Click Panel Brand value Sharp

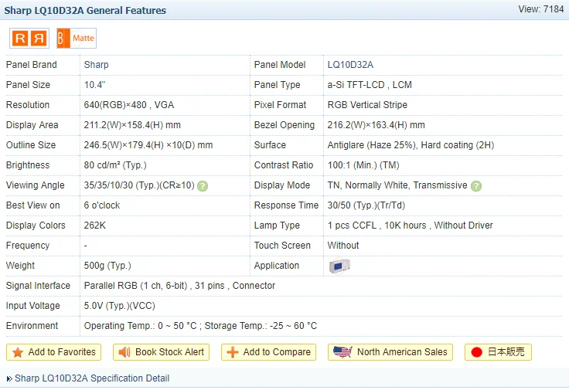coord(96,65)
